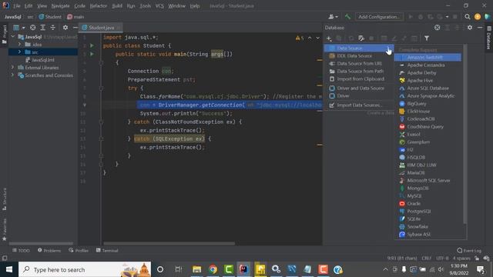Open Add Configuration dropdown button
Viewport: 493px width, 277px height.
point(379,17)
